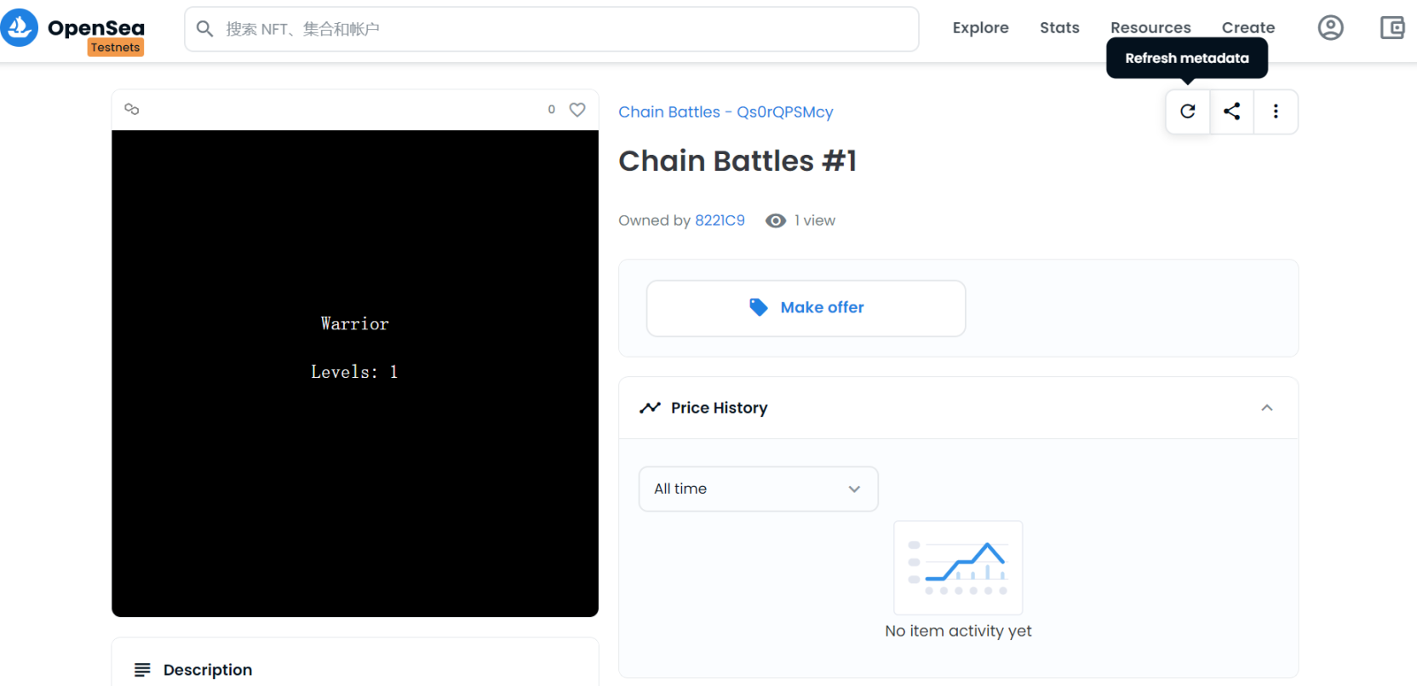
Task: Click the Warrior NFT image
Action: click(x=355, y=374)
